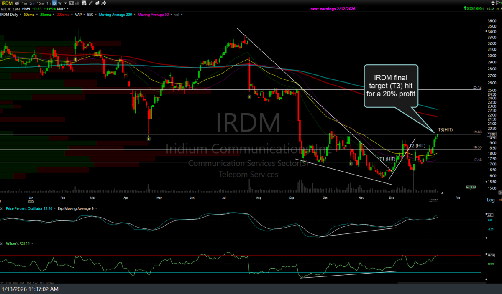502x294 pixels.
Task: Toggle the Log scale button
Action: 491,200
